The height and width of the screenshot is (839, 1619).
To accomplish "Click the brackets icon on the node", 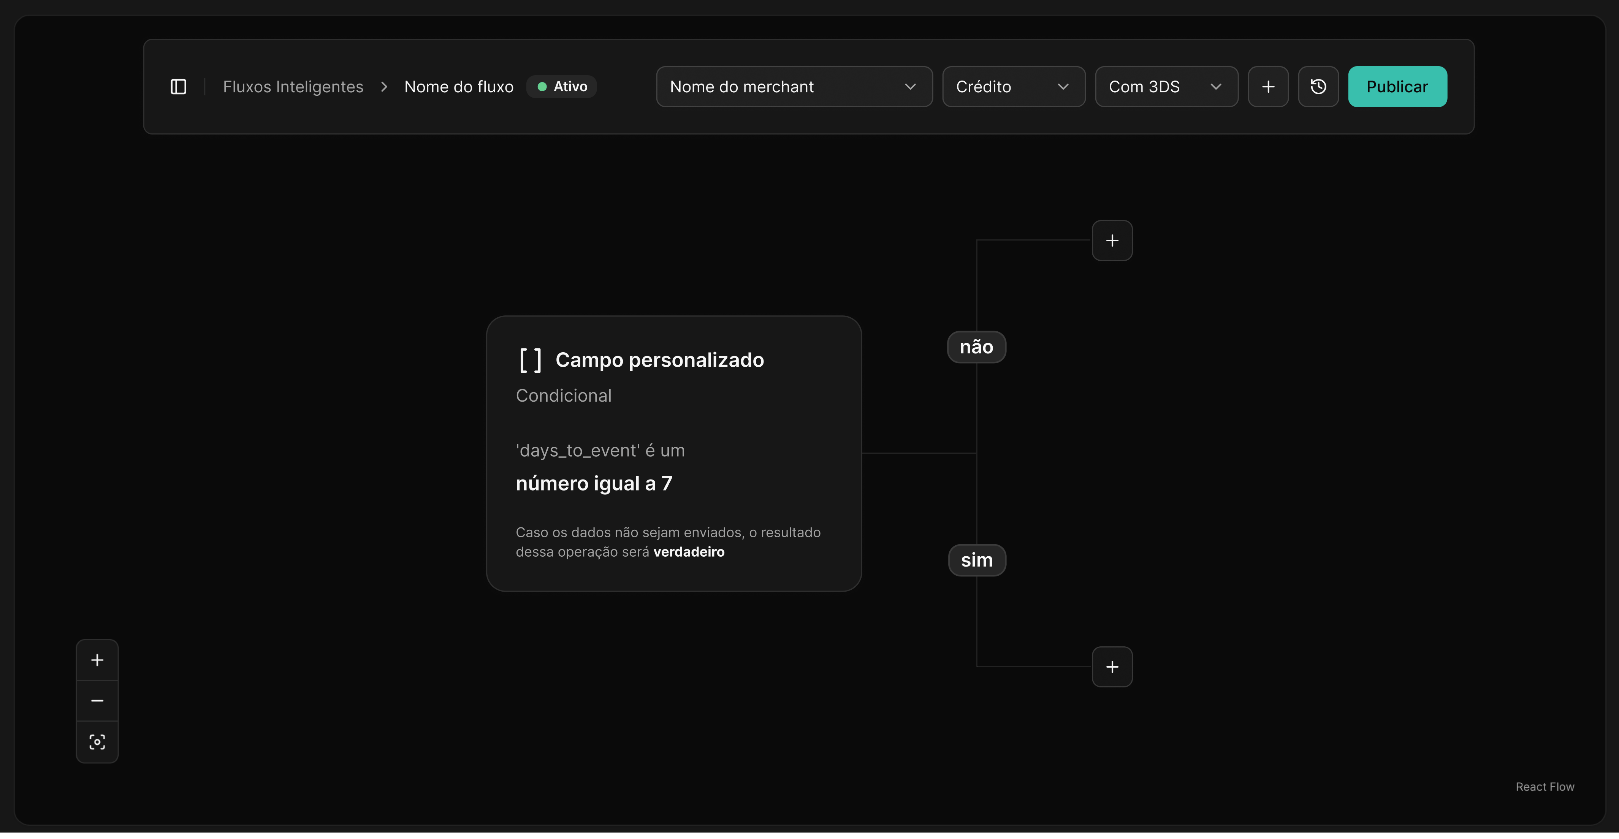I will click(531, 361).
